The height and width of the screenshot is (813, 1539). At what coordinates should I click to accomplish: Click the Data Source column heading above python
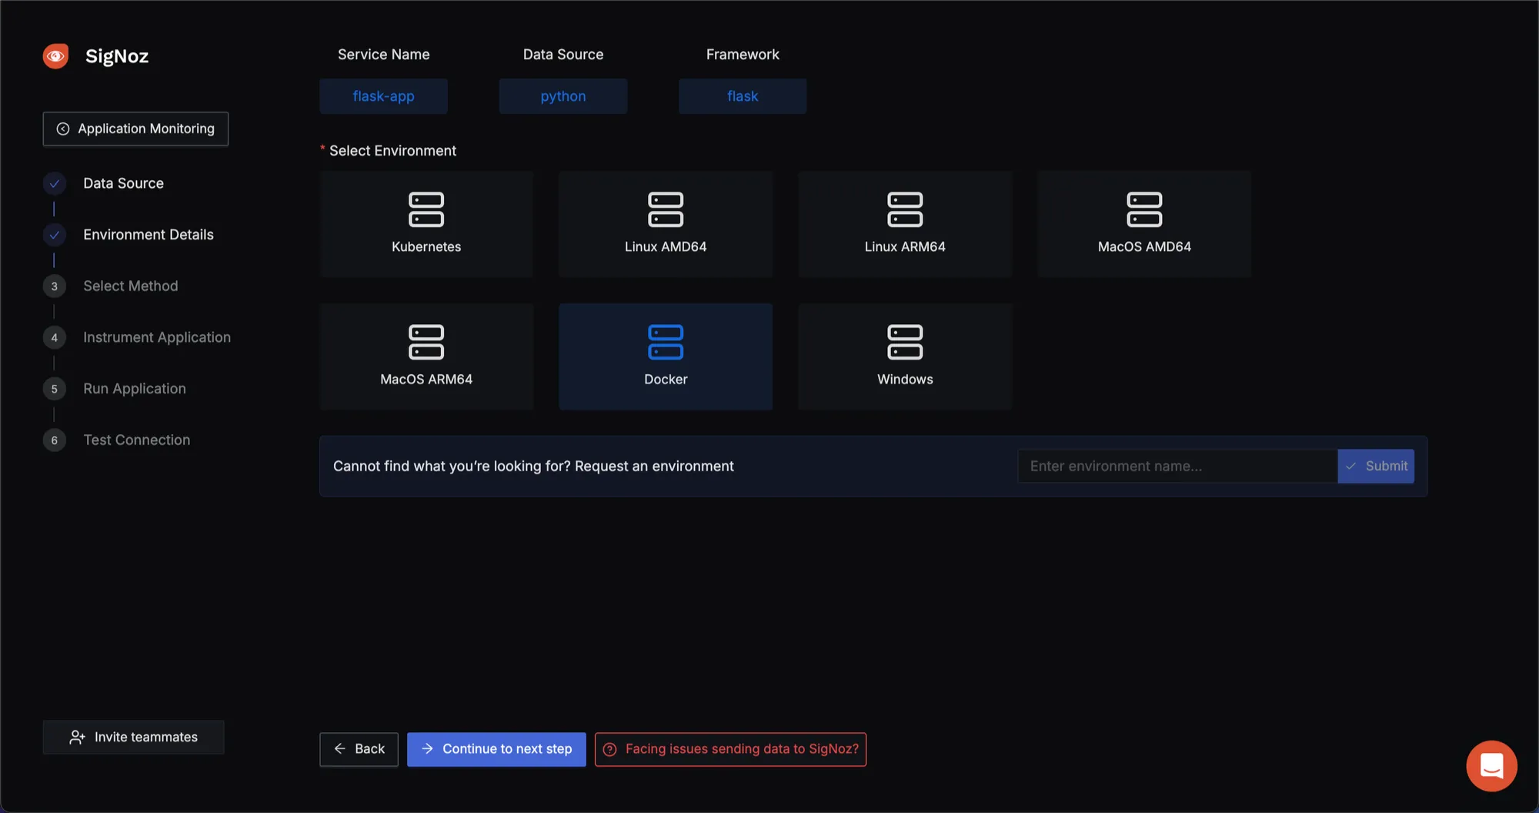[563, 55]
